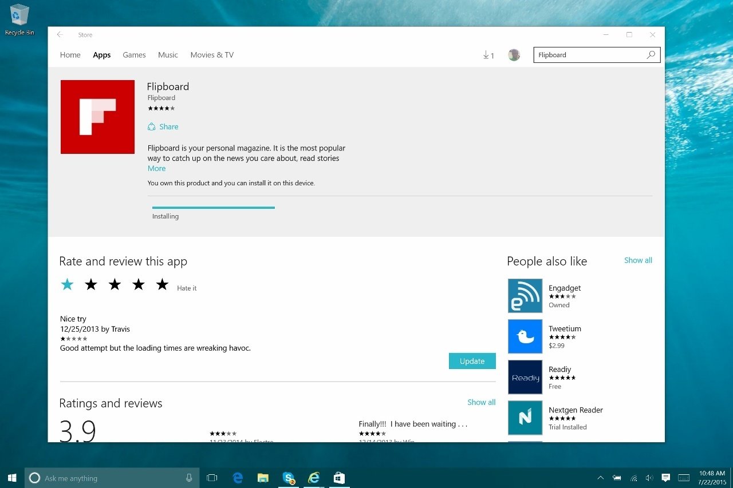
Task: Open the Movies & TV tab
Action: point(212,55)
